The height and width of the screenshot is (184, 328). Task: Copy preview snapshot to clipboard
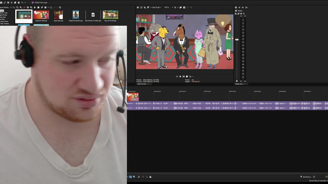click(181, 7)
